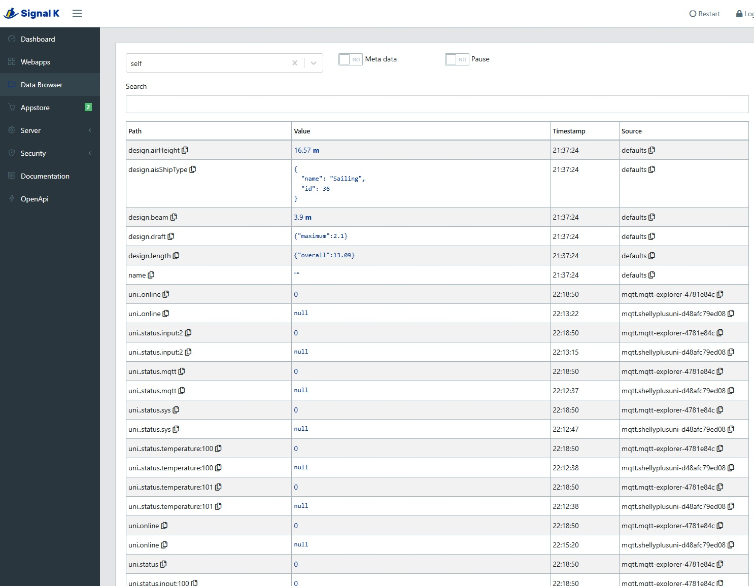Click the Sailing aisShipType JSON value
Image resolution: width=754 pixels, height=586 pixels.
[x=329, y=184]
